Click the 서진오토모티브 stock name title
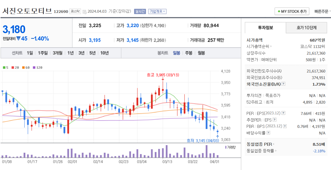The image size is (331, 170). [x=27, y=11]
